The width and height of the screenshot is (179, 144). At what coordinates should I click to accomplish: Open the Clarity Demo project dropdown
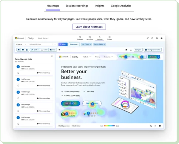[43, 38]
